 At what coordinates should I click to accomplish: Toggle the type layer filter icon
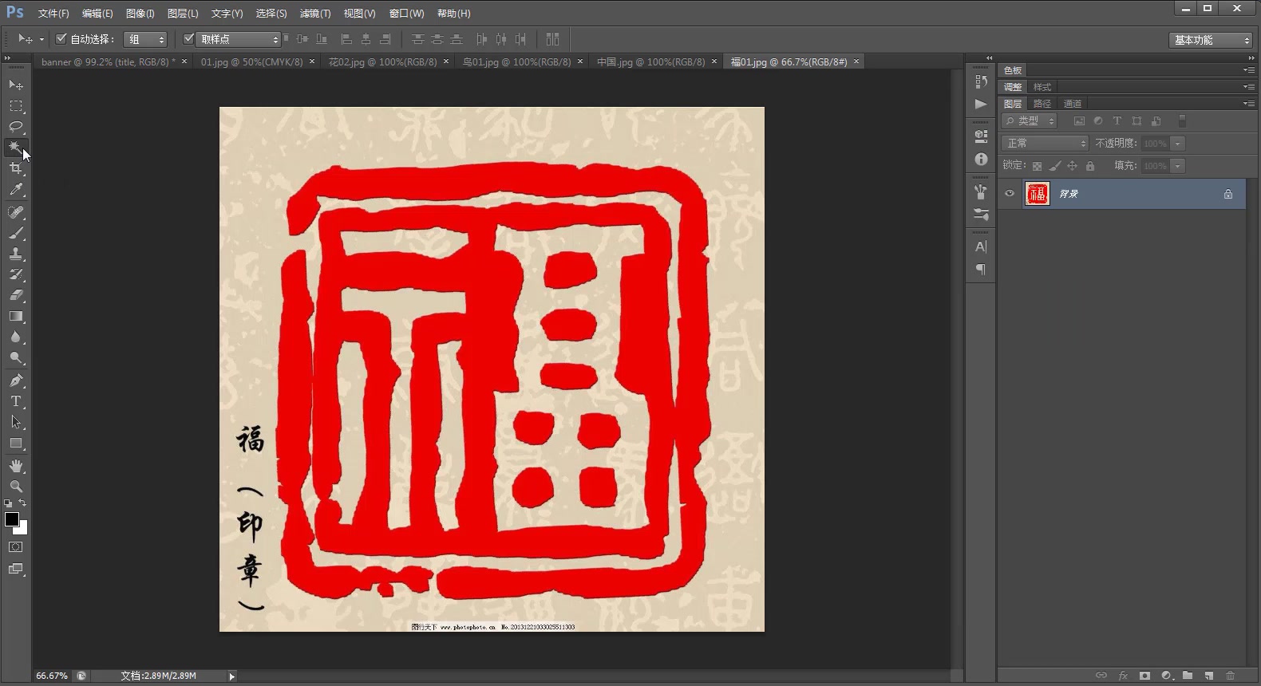click(x=1117, y=121)
